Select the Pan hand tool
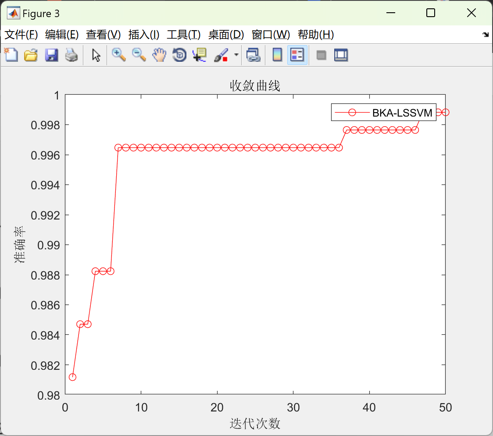 tap(159, 55)
